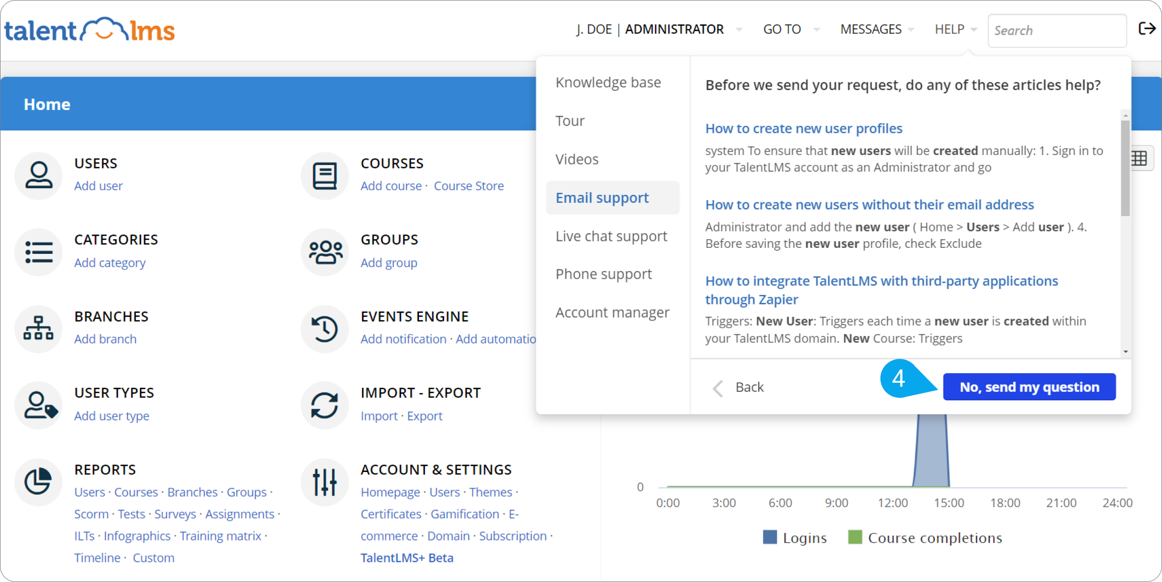Select Knowledge base in help menu
The image size is (1162, 582).
point(608,82)
